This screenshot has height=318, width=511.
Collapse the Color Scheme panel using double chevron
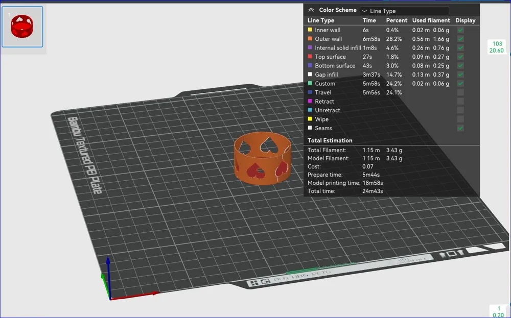click(311, 10)
